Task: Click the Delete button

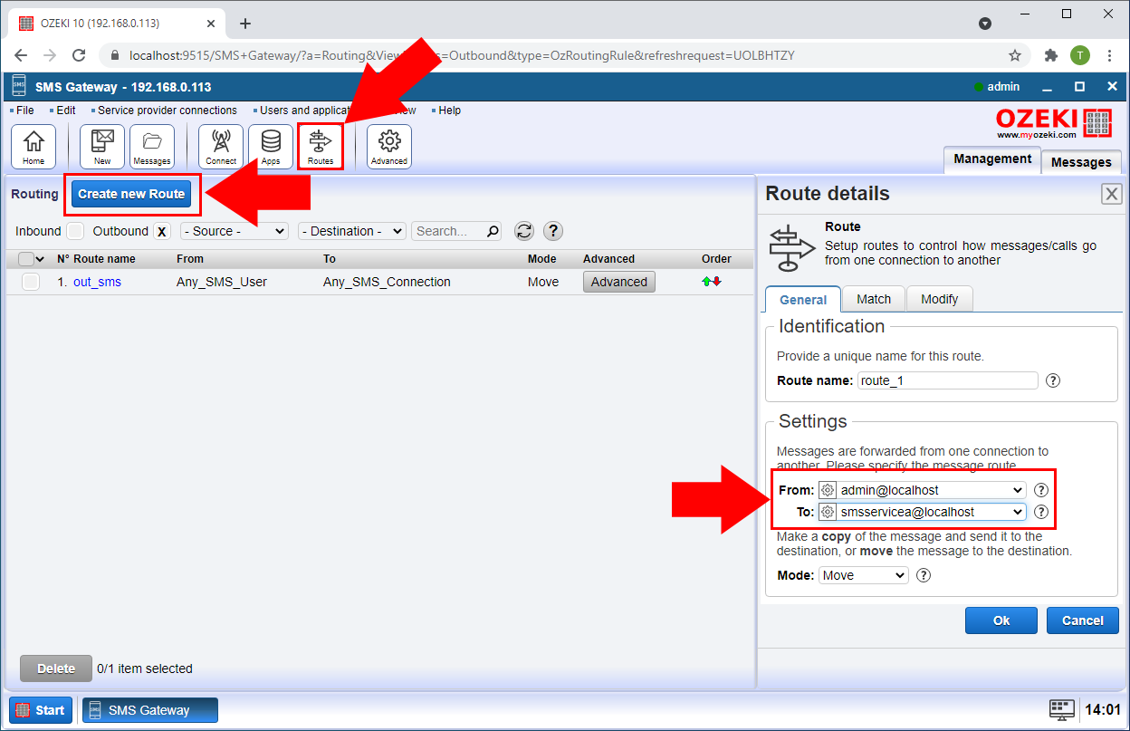Action: tap(56, 668)
